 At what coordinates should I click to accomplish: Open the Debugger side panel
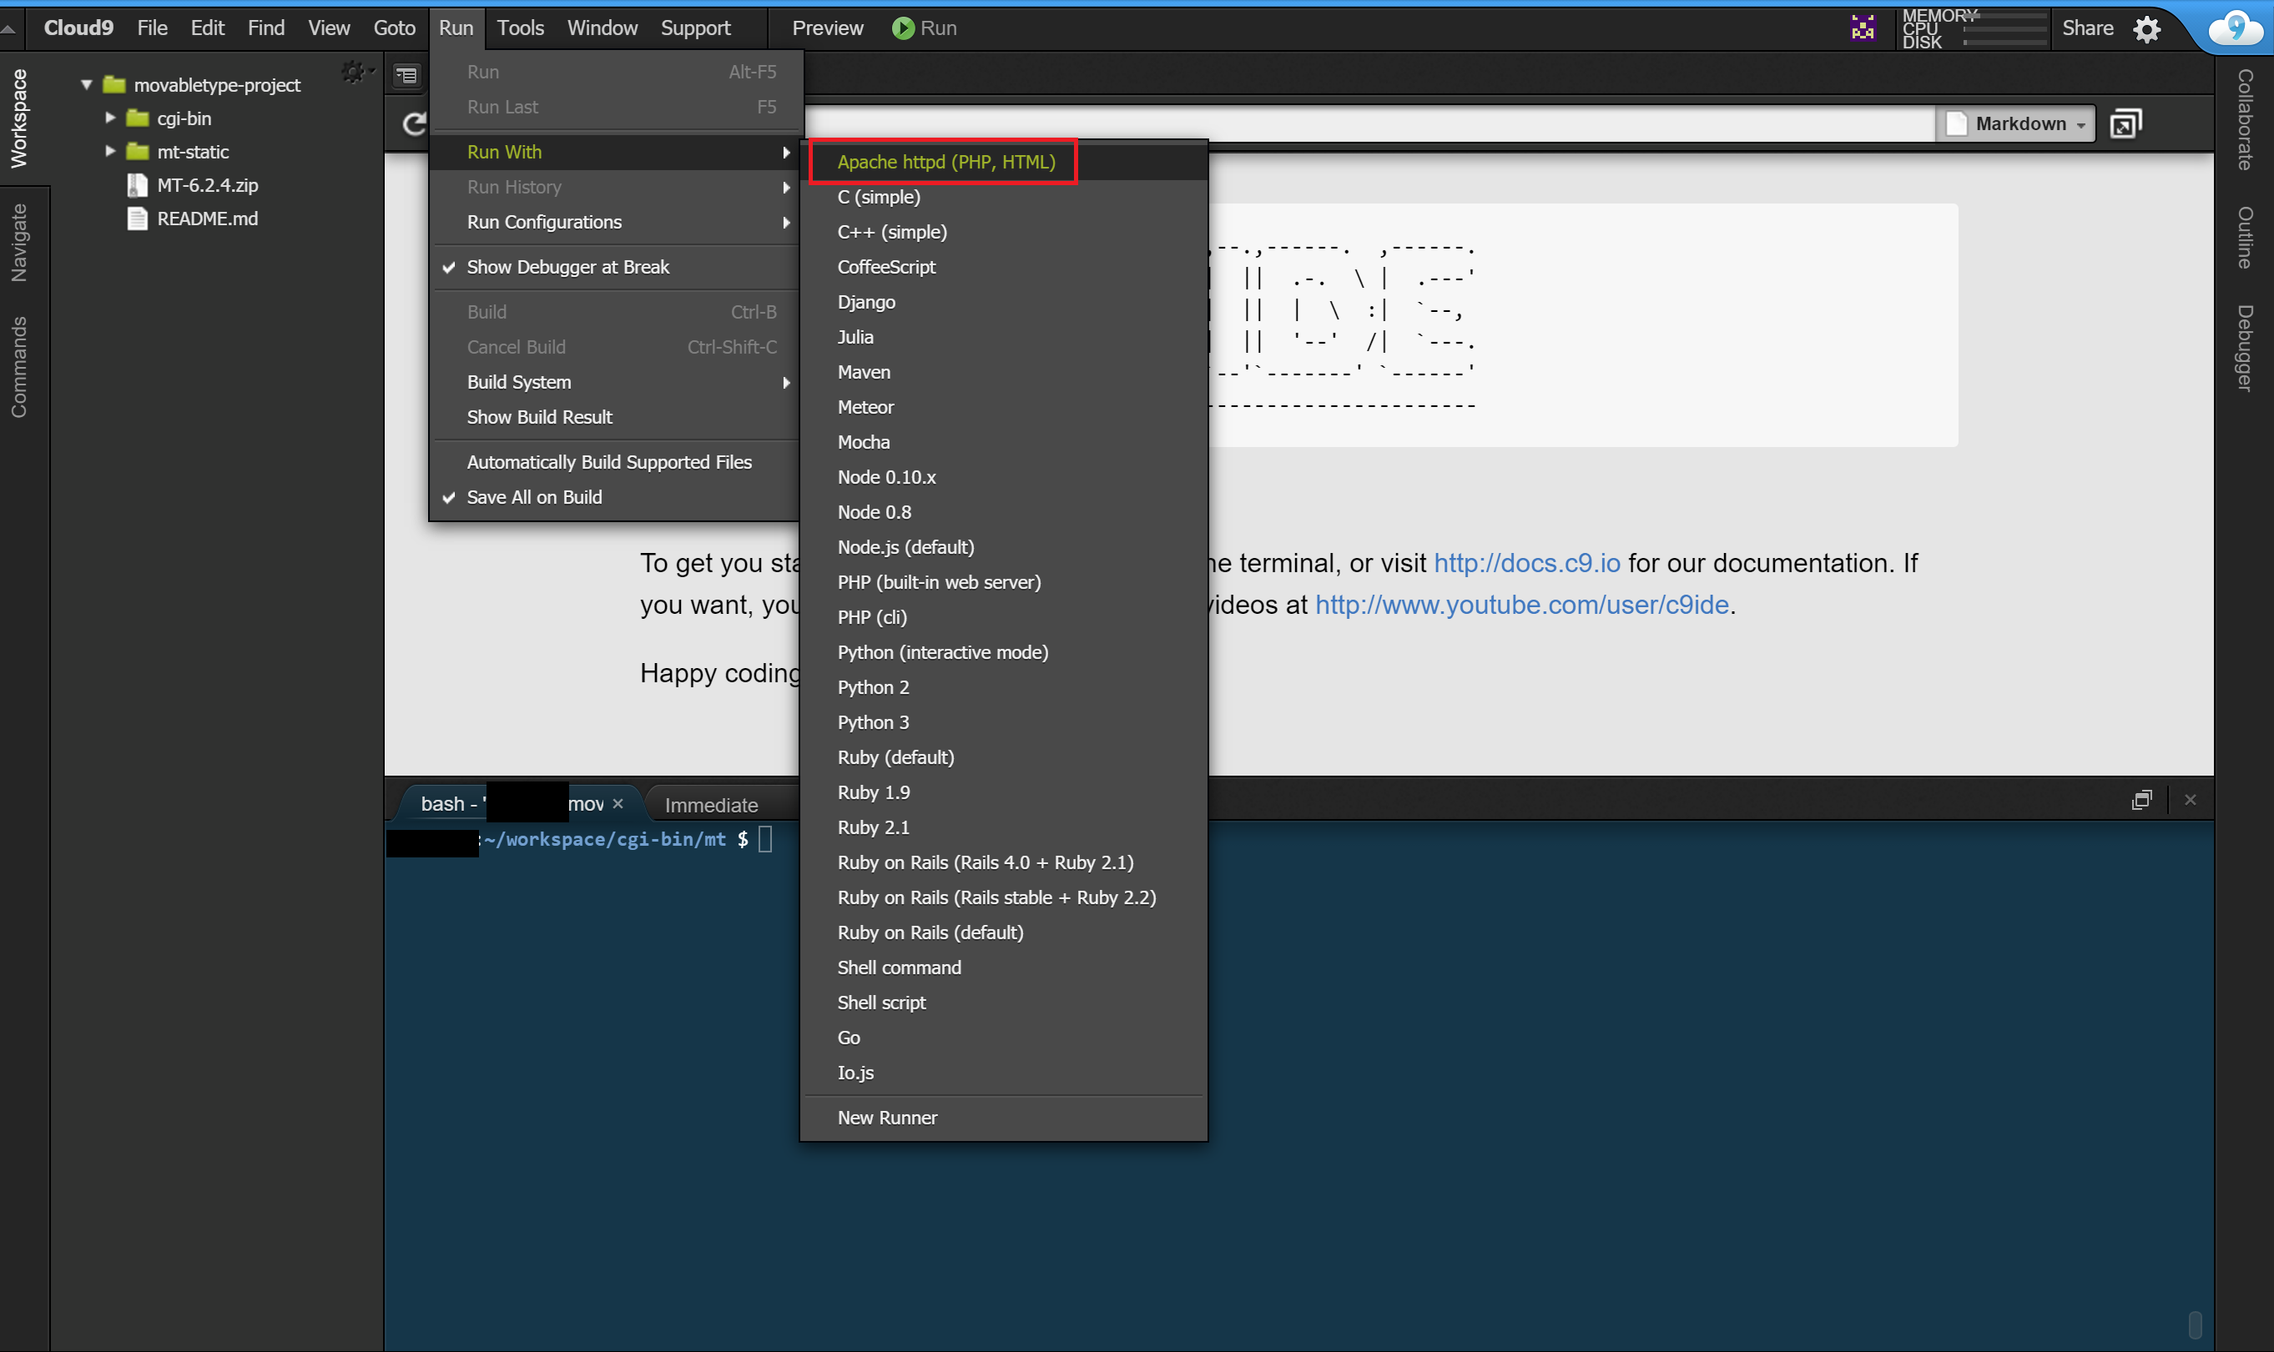[2245, 348]
